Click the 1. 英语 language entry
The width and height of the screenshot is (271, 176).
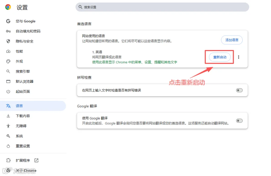pos(97,52)
